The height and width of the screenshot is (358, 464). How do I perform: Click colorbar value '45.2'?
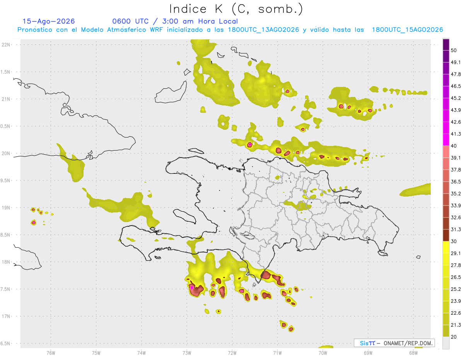pos(456,98)
